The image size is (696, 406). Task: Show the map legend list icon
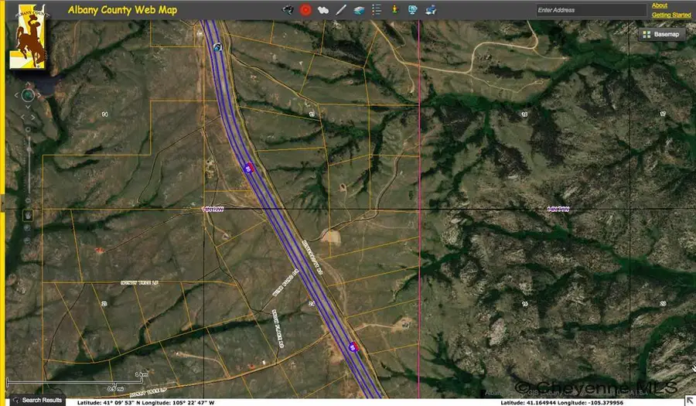click(377, 10)
